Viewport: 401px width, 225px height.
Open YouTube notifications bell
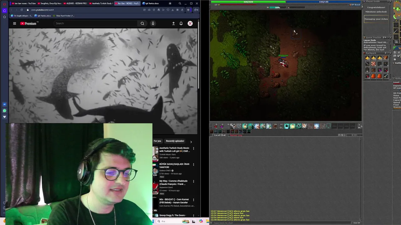(181, 23)
